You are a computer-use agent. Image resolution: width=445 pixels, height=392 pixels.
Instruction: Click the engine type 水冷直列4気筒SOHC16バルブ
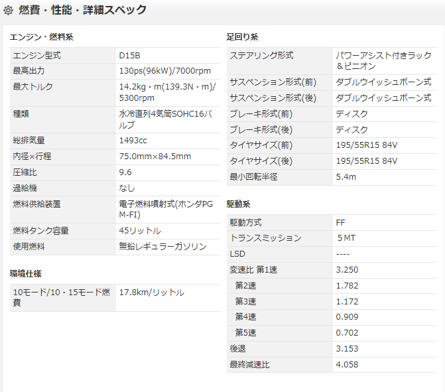point(165,119)
